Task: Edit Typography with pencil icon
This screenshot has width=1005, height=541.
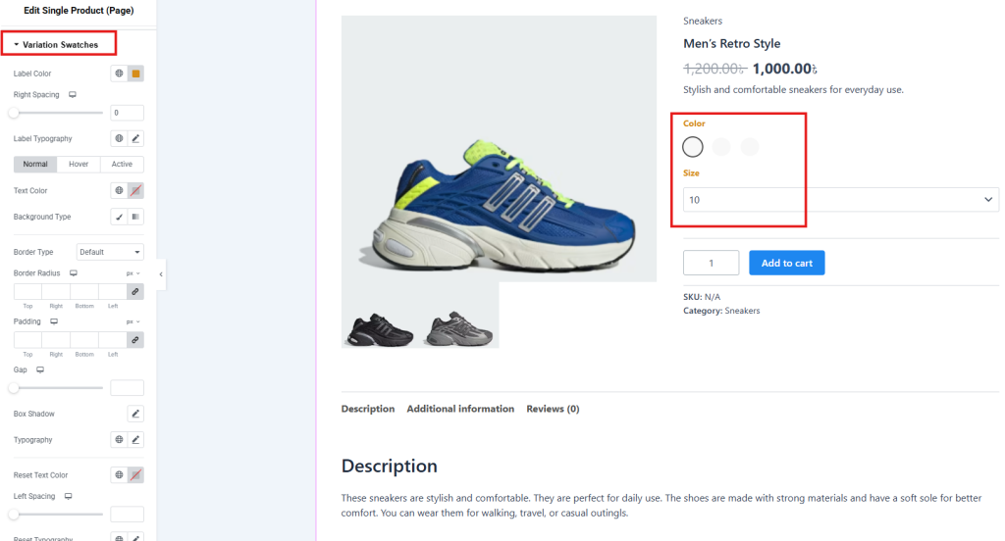Action: point(135,440)
